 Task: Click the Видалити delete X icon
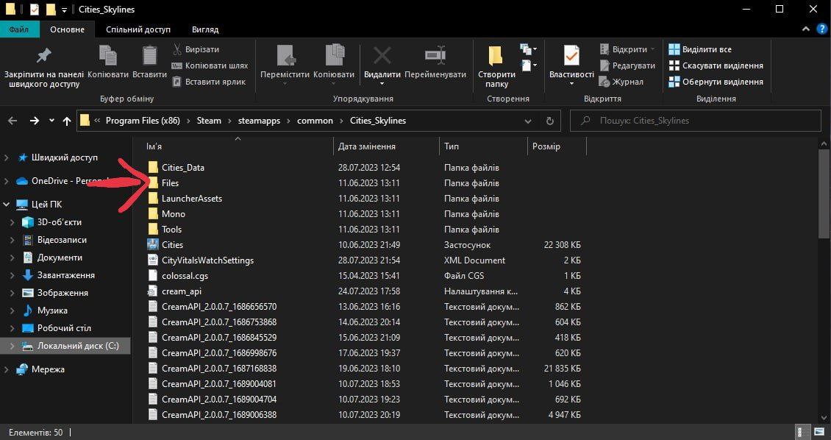382,55
